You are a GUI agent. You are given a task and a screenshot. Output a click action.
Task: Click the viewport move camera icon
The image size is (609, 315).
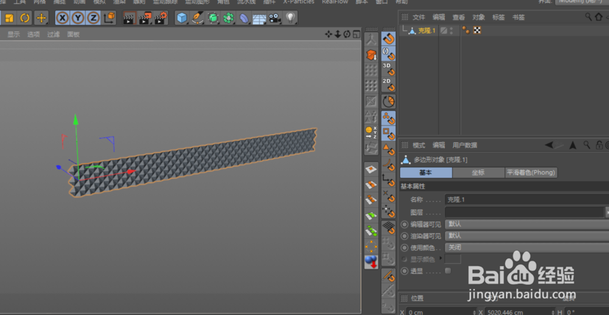(329, 34)
